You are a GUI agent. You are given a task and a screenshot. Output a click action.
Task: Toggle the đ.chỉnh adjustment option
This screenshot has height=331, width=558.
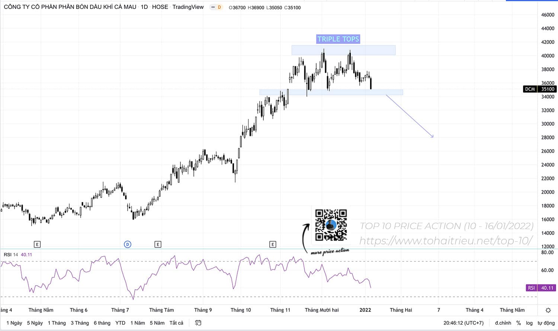[x=503, y=323]
